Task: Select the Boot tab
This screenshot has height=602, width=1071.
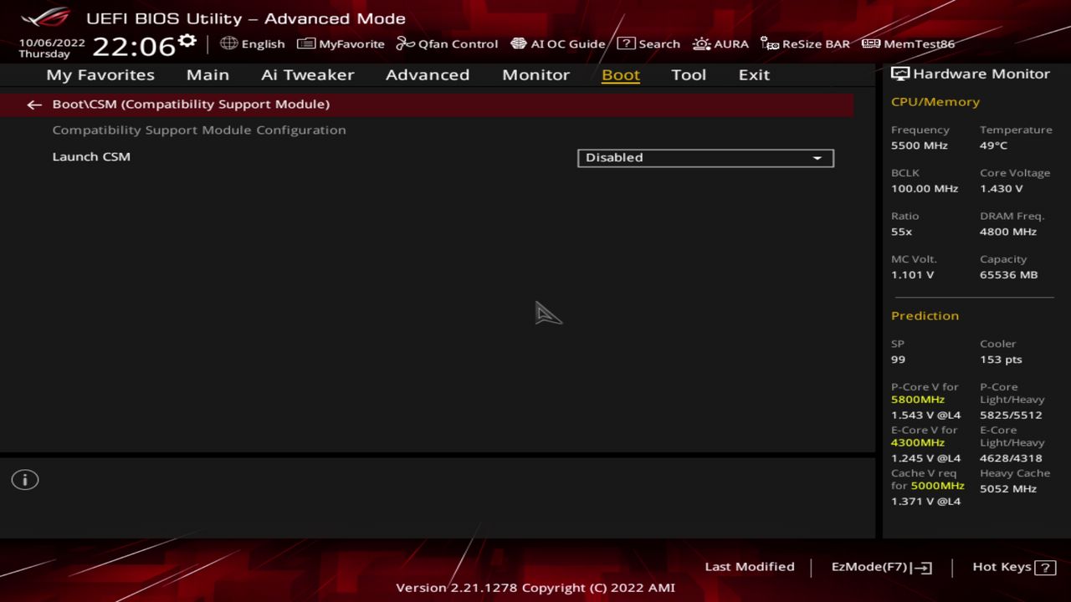Action: point(621,74)
